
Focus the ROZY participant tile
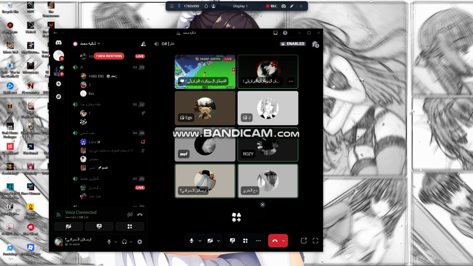[268, 144]
